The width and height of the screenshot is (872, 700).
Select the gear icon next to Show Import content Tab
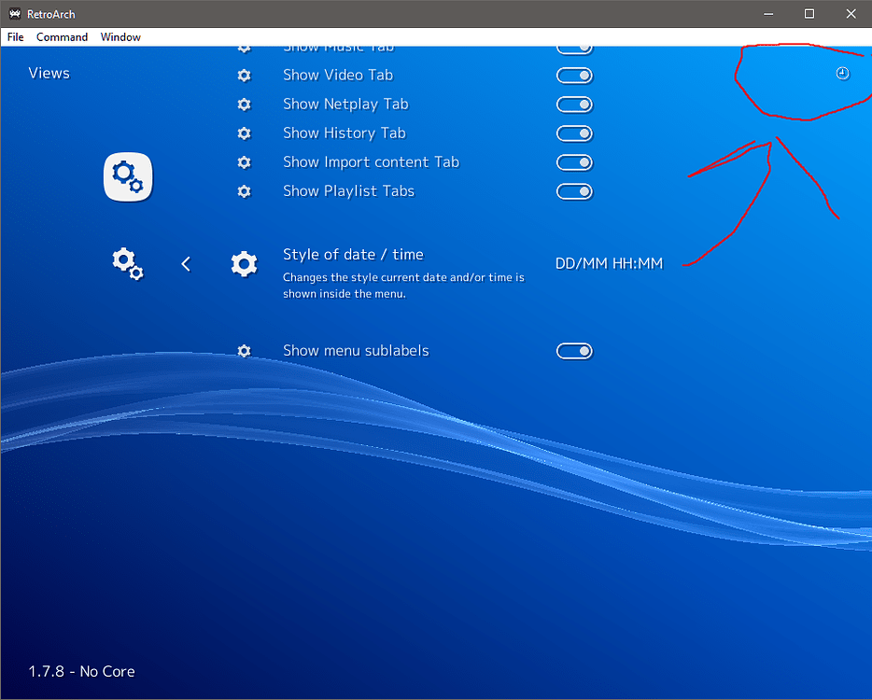point(244,161)
